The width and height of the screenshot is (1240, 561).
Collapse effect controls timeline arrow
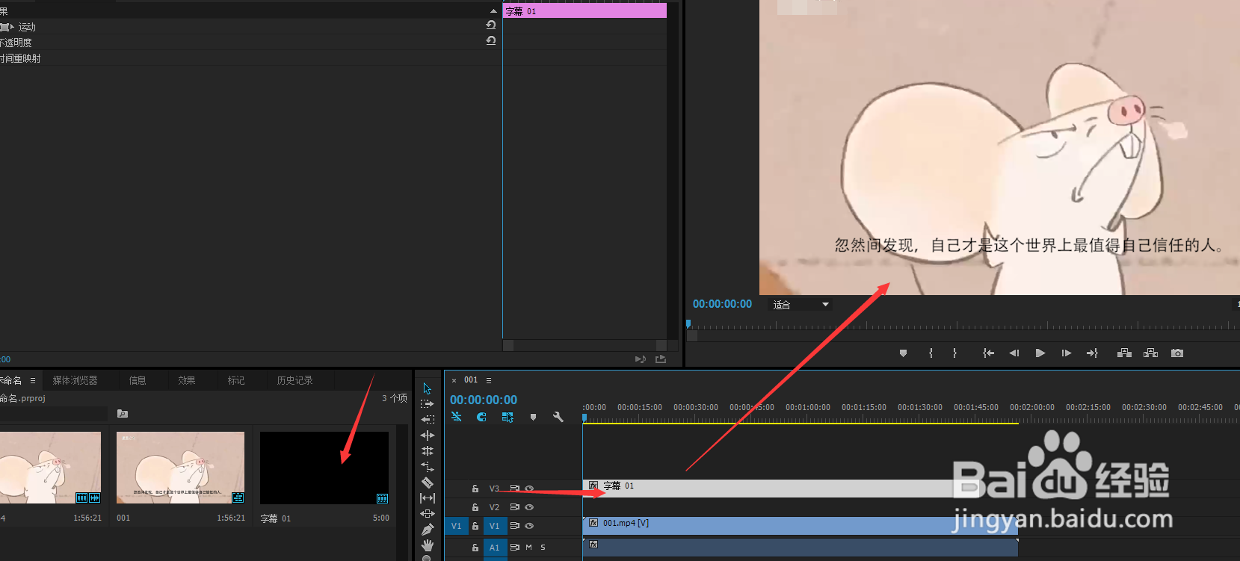[493, 10]
